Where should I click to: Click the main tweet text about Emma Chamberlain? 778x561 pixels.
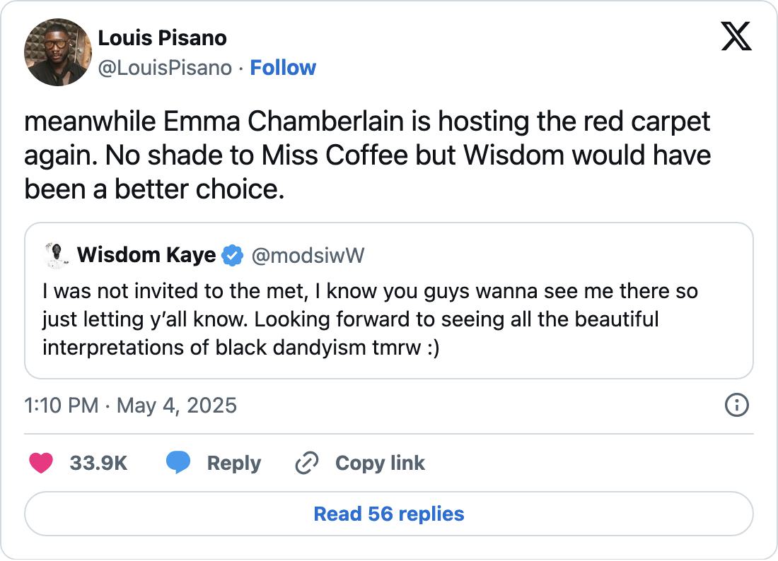[x=367, y=155]
